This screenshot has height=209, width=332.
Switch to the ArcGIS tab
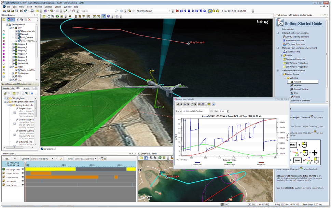click(x=26, y=88)
